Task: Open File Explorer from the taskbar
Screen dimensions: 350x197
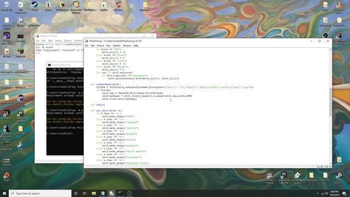Action: tap(94, 193)
